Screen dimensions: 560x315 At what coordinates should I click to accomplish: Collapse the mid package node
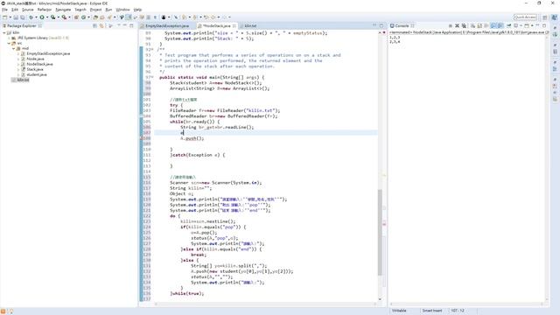(x=14, y=48)
